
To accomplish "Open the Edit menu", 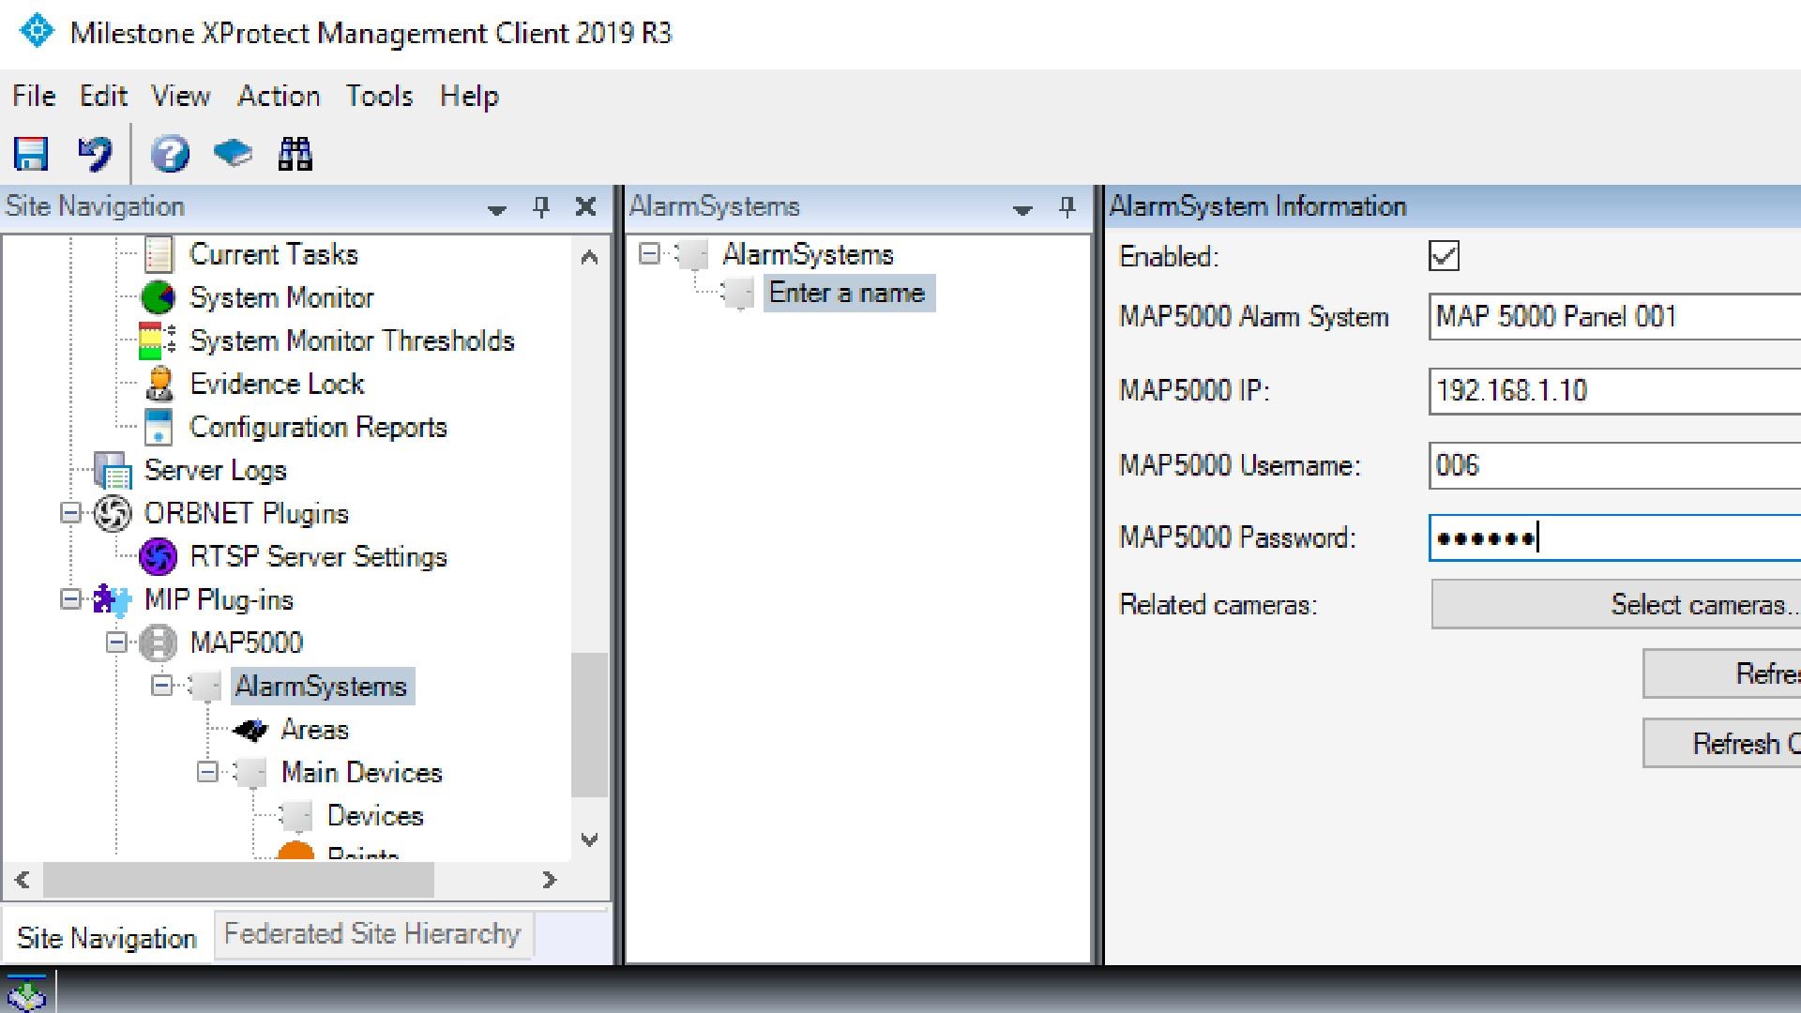I will pyautogui.click(x=103, y=96).
